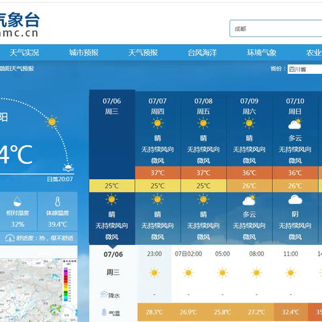Click the sun icon on the sunrise arc
Image resolution: width=322 pixels, height=322 pixels.
tap(52, 122)
